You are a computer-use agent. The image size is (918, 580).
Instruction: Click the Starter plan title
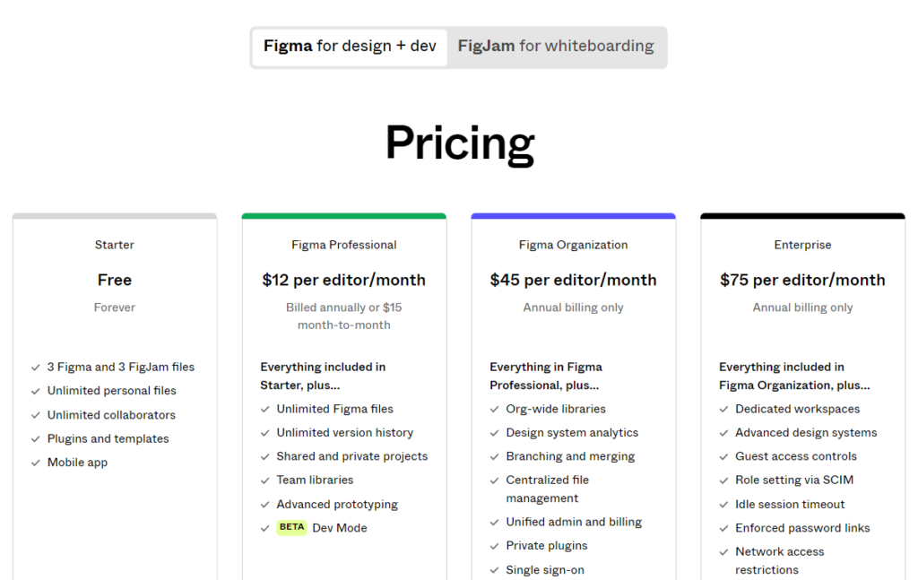[x=115, y=245]
